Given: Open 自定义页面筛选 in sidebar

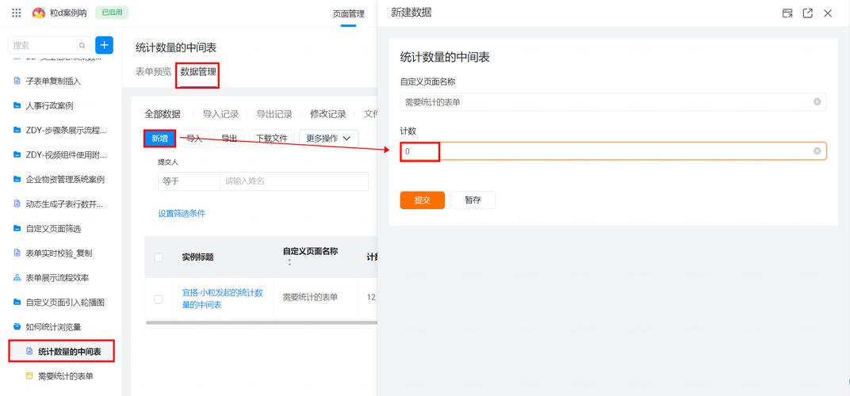Looking at the screenshot, I should (x=54, y=229).
